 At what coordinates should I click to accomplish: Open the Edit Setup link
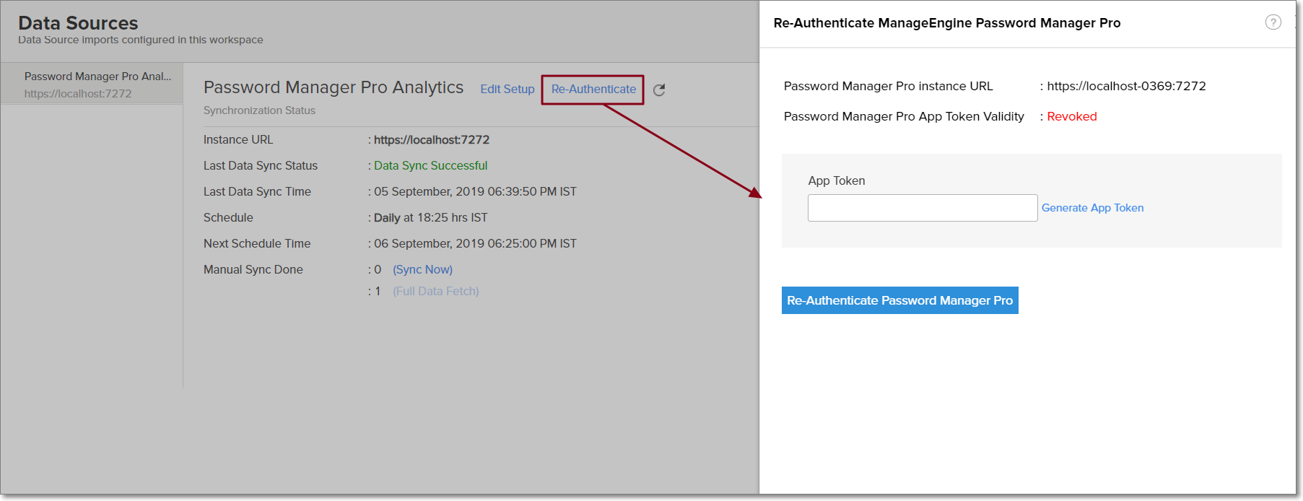[507, 90]
